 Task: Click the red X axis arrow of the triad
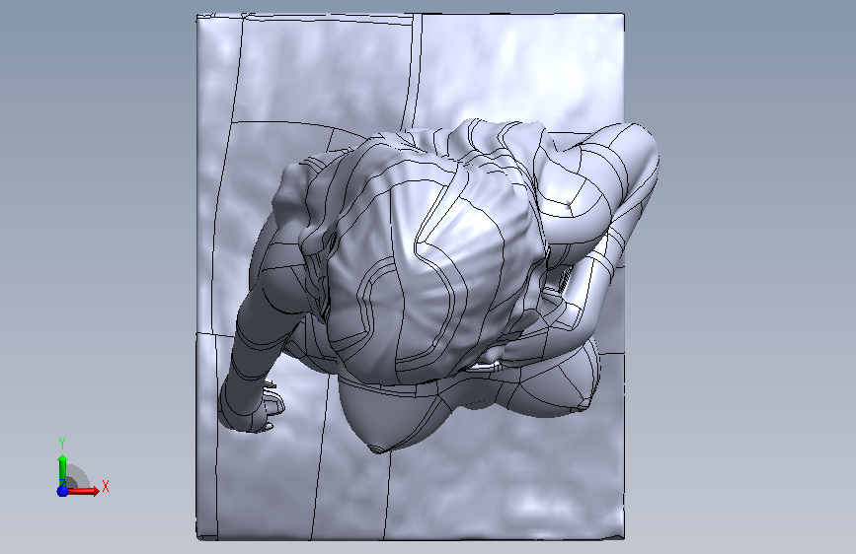pyautogui.click(x=83, y=491)
